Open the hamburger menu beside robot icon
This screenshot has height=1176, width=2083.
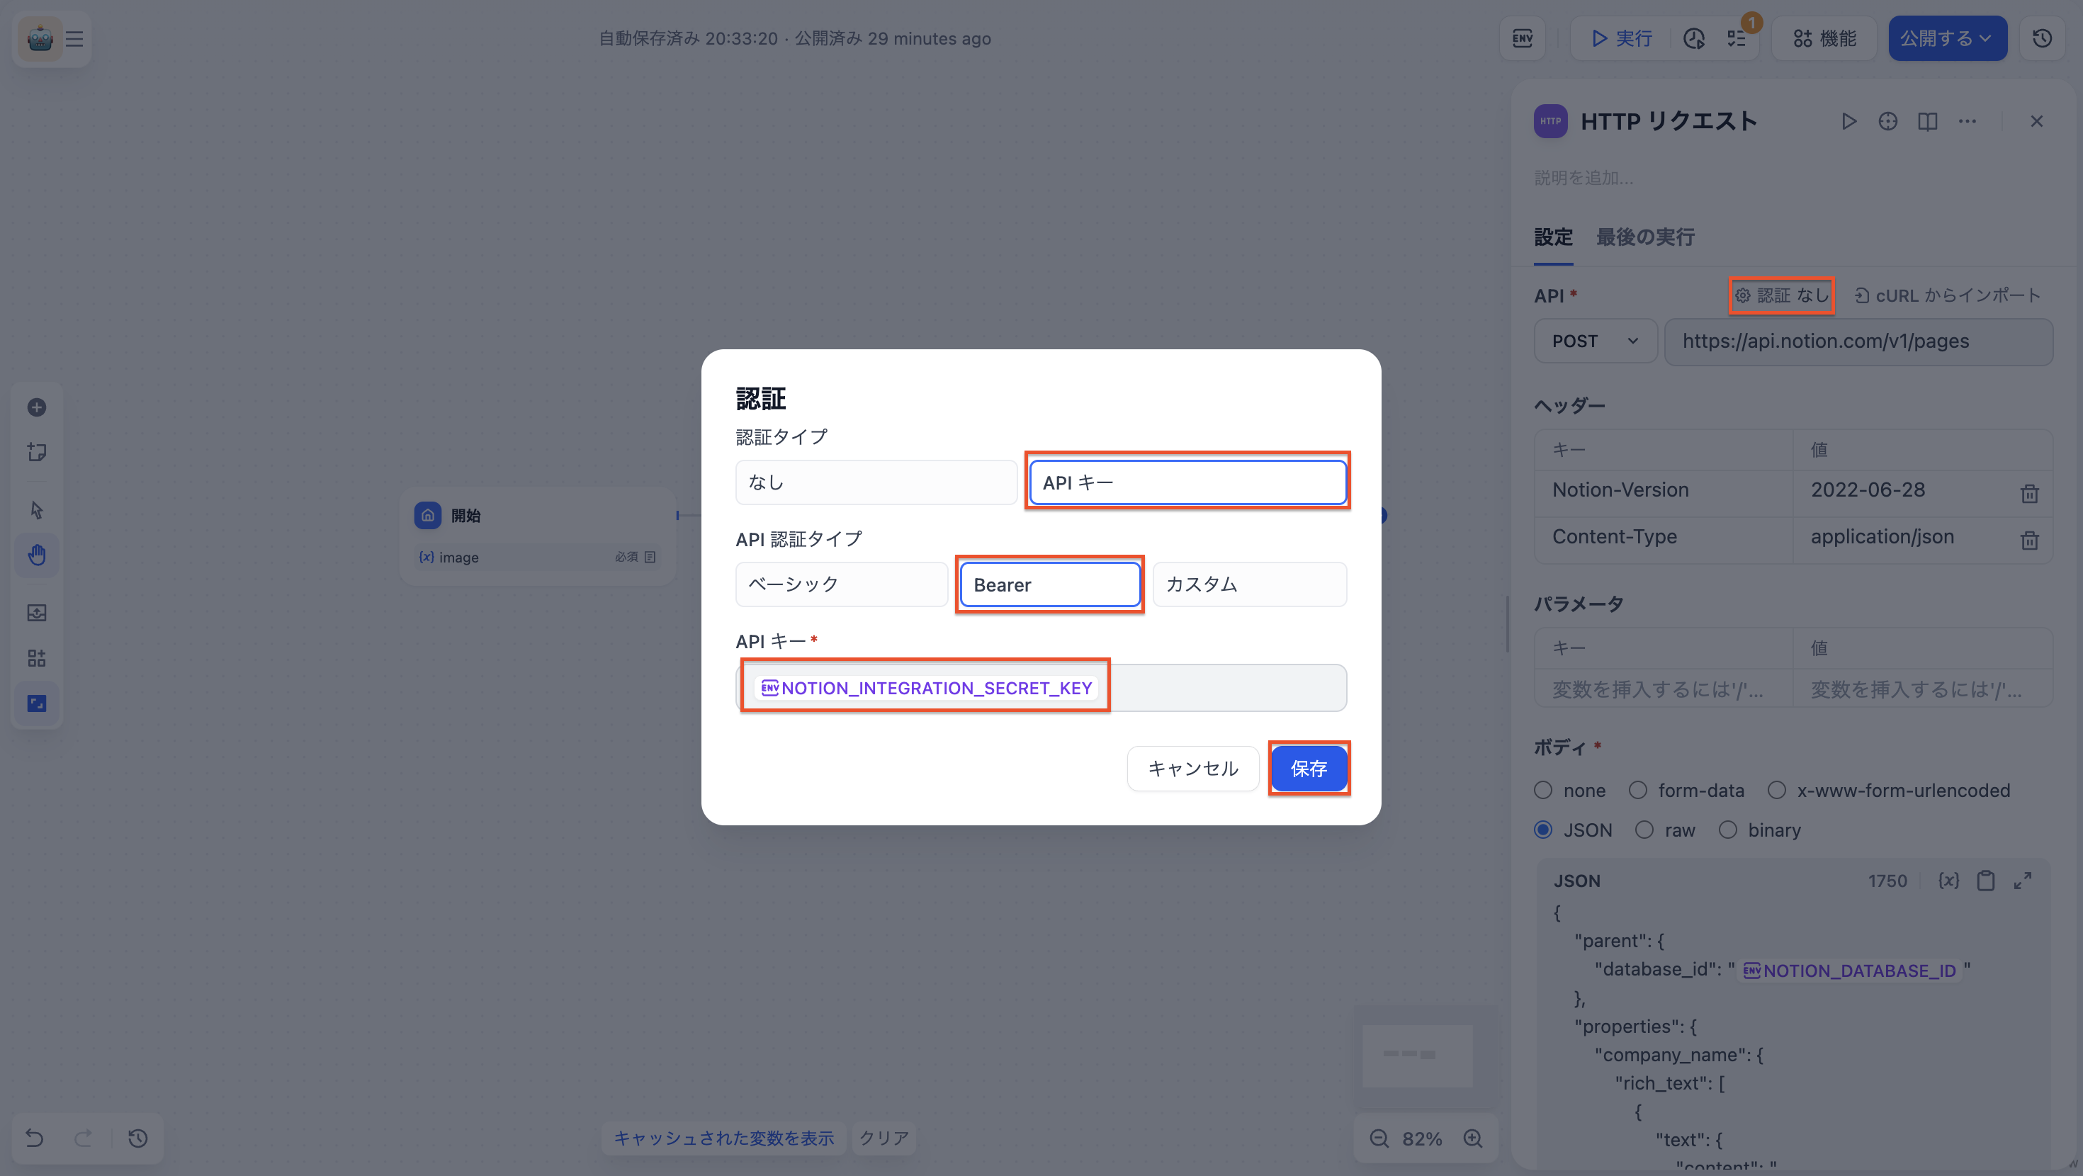(74, 39)
